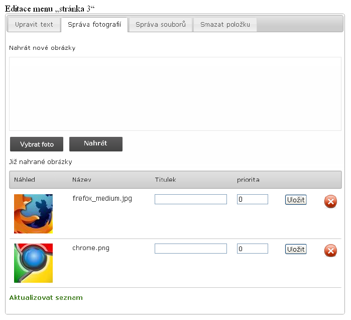Click the Aktualizovat seznam link
This screenshot has height=320, width=351.
click(46, 297)
